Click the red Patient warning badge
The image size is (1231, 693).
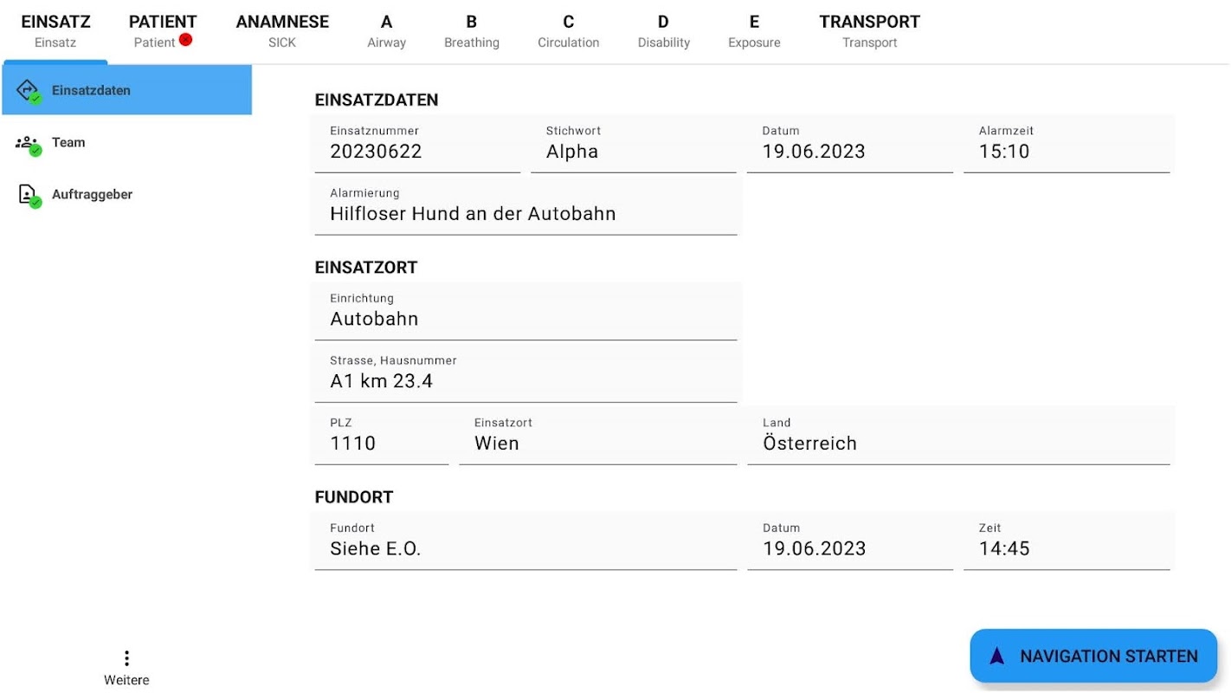point(185,39)
